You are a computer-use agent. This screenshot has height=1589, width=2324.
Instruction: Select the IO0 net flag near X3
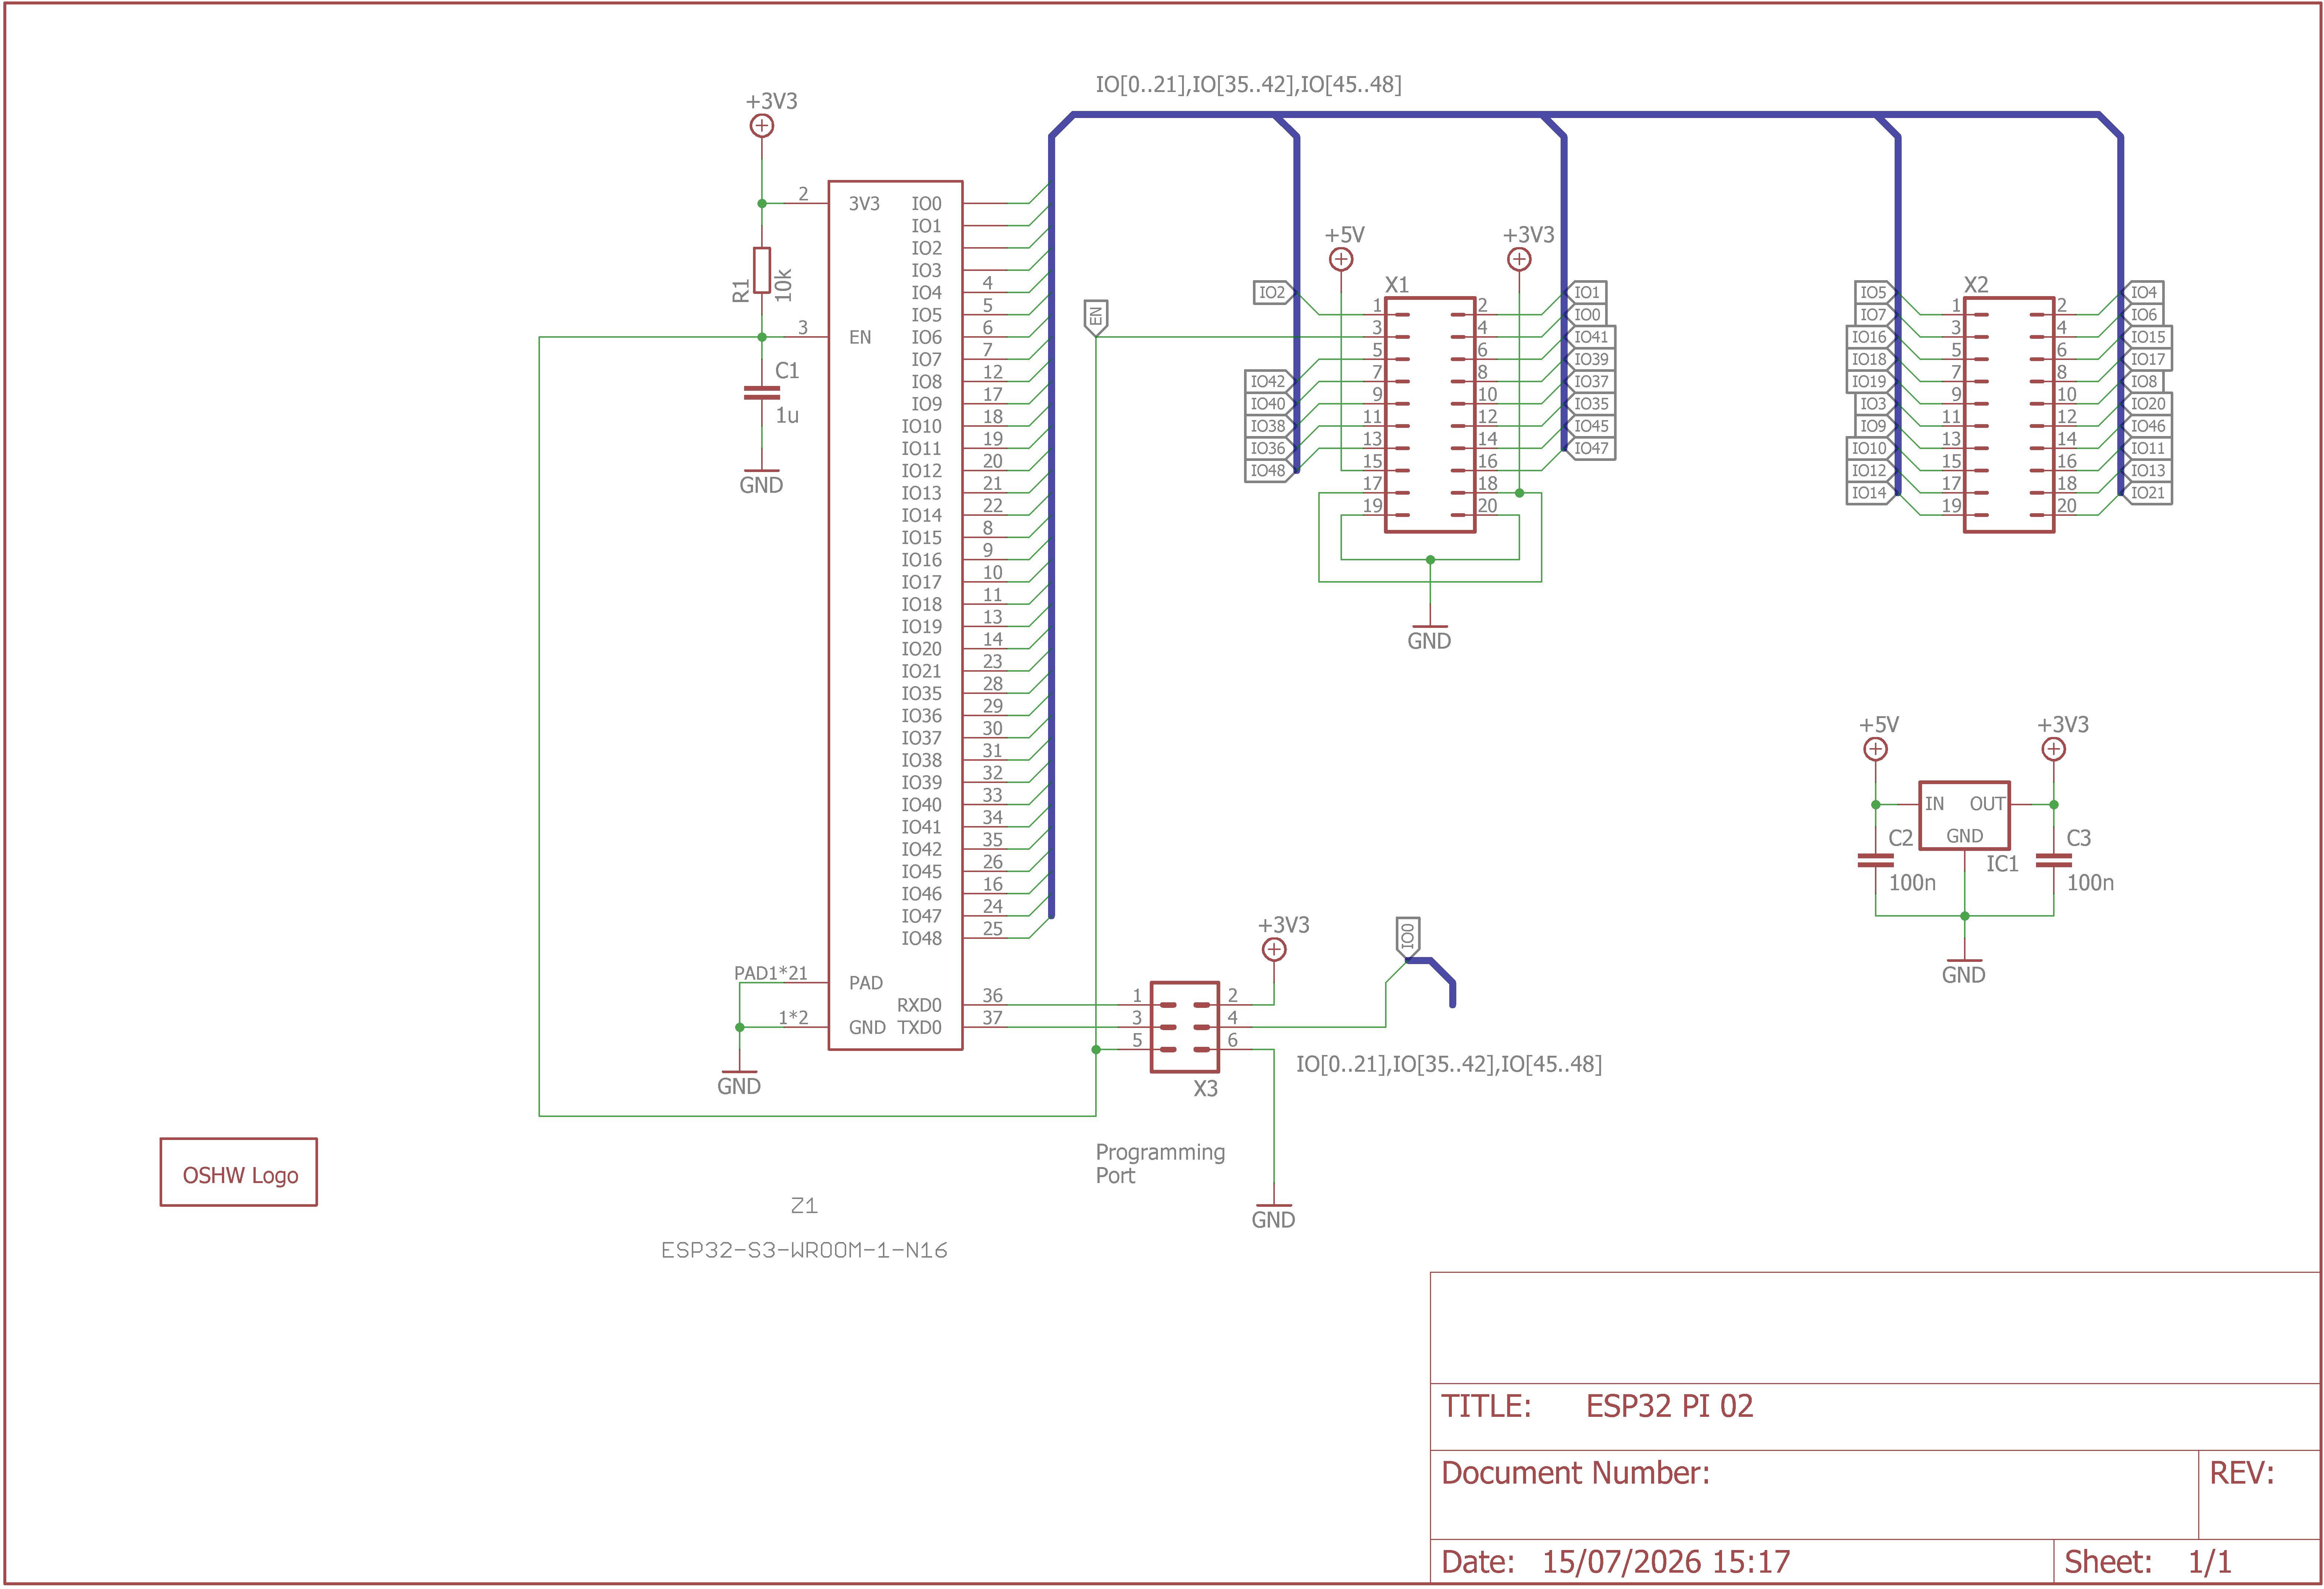(1408, 938)
